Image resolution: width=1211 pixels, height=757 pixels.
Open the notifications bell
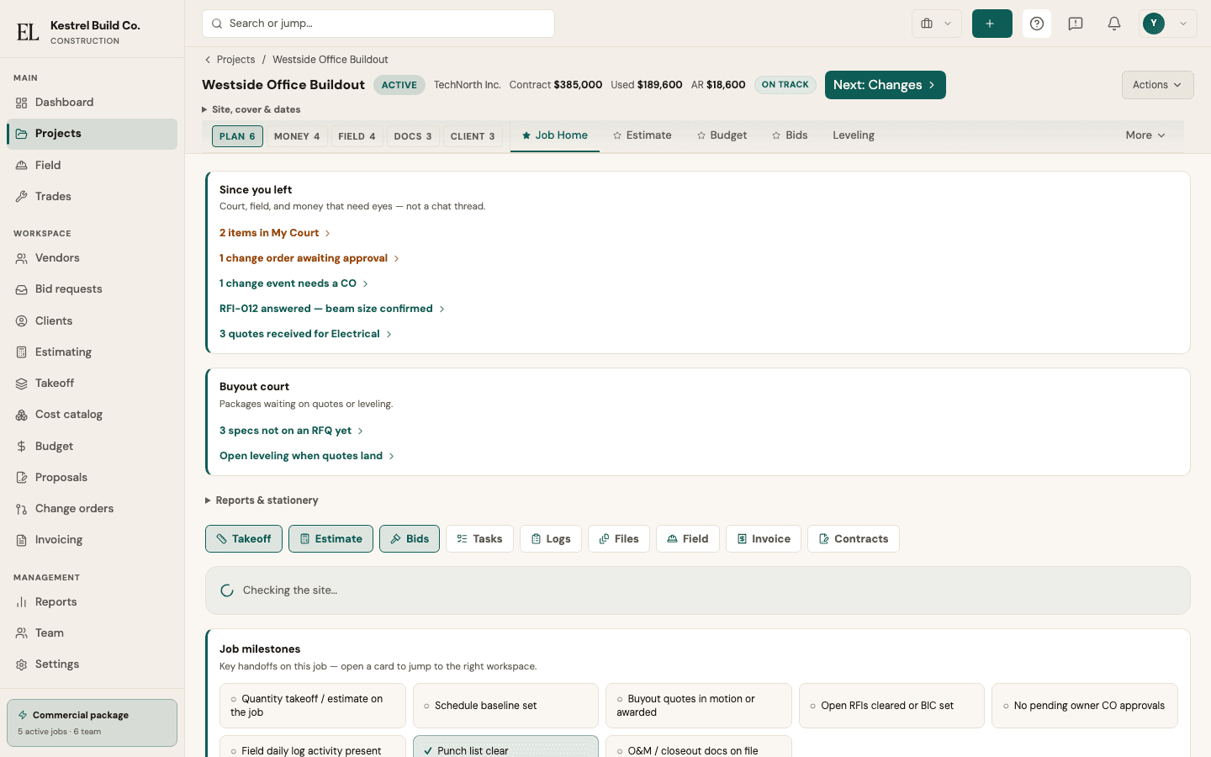1114,24
